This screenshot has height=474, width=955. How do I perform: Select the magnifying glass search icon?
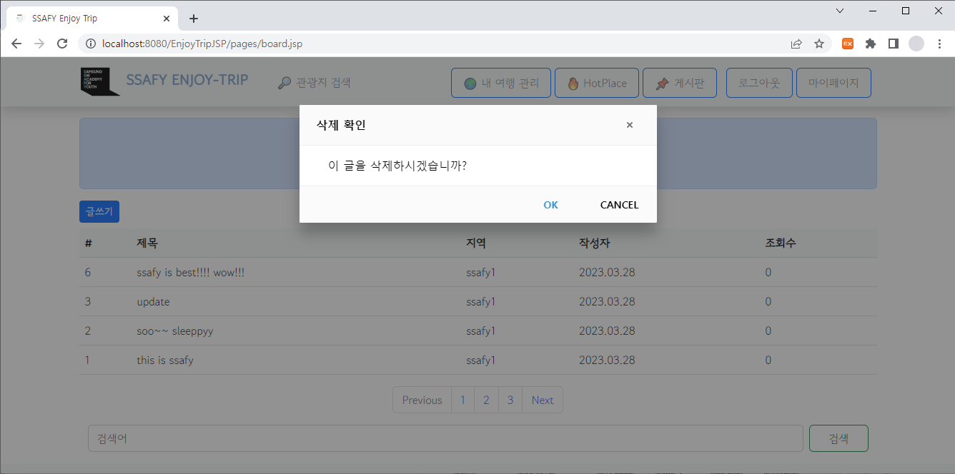click(283, 81)
